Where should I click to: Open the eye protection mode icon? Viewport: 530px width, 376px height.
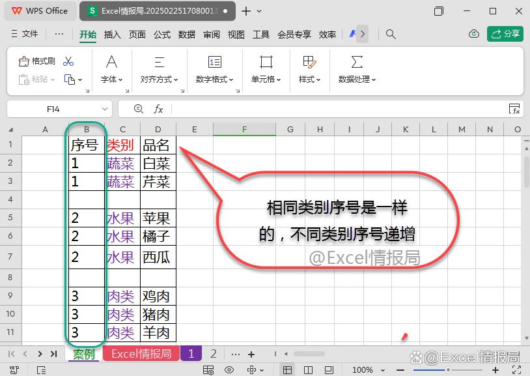pyautogui.click(x=229, y=370)
